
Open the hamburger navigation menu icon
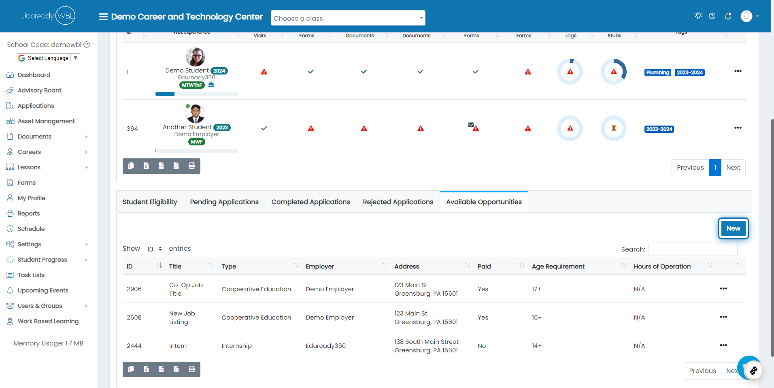[103, 17]
